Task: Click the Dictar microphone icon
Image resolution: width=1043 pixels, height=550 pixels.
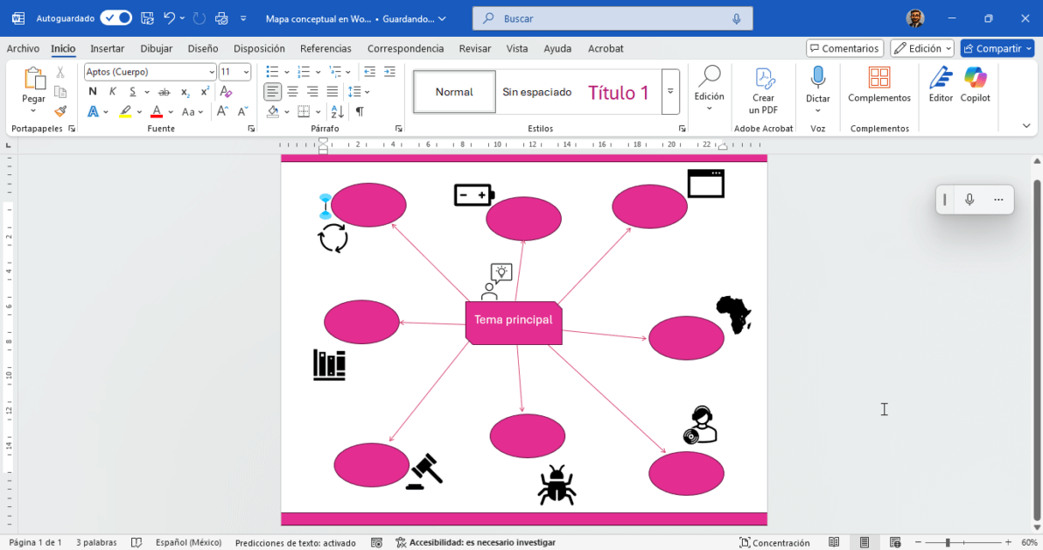Action: click(818, 78)
